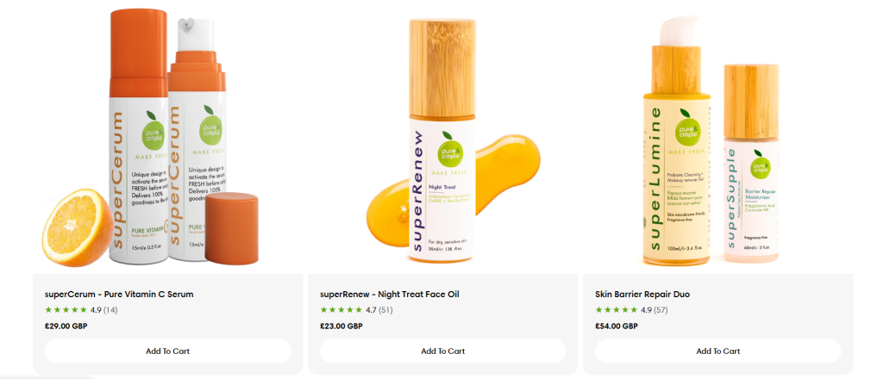Click the green pure & simple logo on superRenew
Screen dimensions: 883x379
tap(449, 150)
